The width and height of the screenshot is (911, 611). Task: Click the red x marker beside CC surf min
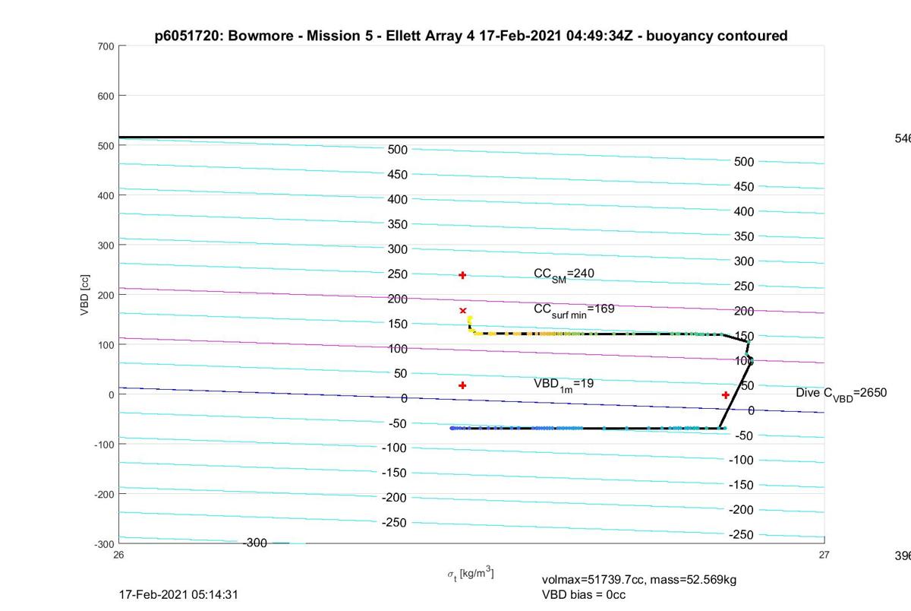[463, 311]
